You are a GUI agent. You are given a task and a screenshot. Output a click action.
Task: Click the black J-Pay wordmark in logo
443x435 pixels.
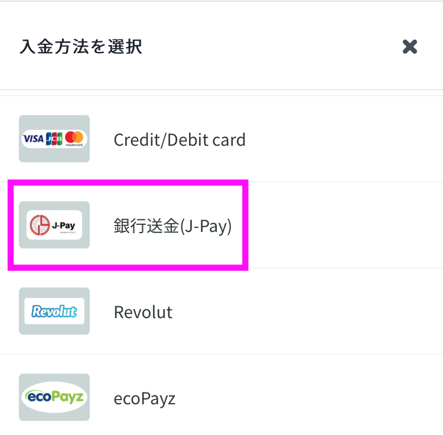click(x=64, y=225)
